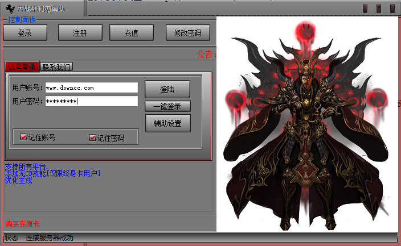Click the 购买充值卡 red link

pos(22,224)
